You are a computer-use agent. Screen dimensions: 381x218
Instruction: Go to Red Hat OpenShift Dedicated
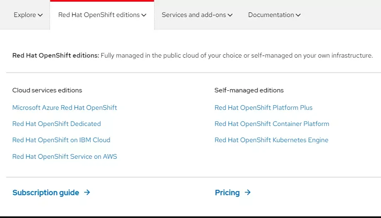point(56,124)
